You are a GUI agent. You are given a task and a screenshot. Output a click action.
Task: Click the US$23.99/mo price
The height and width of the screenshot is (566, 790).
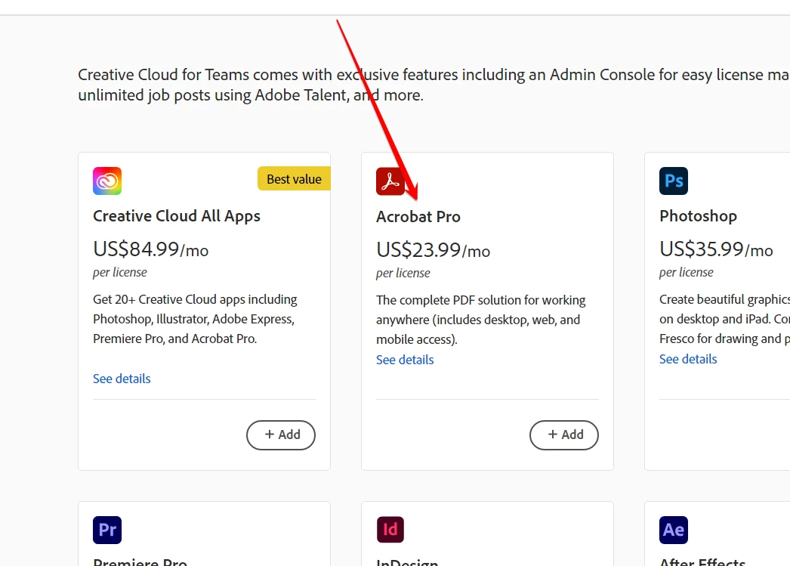[x=433, y=250]
